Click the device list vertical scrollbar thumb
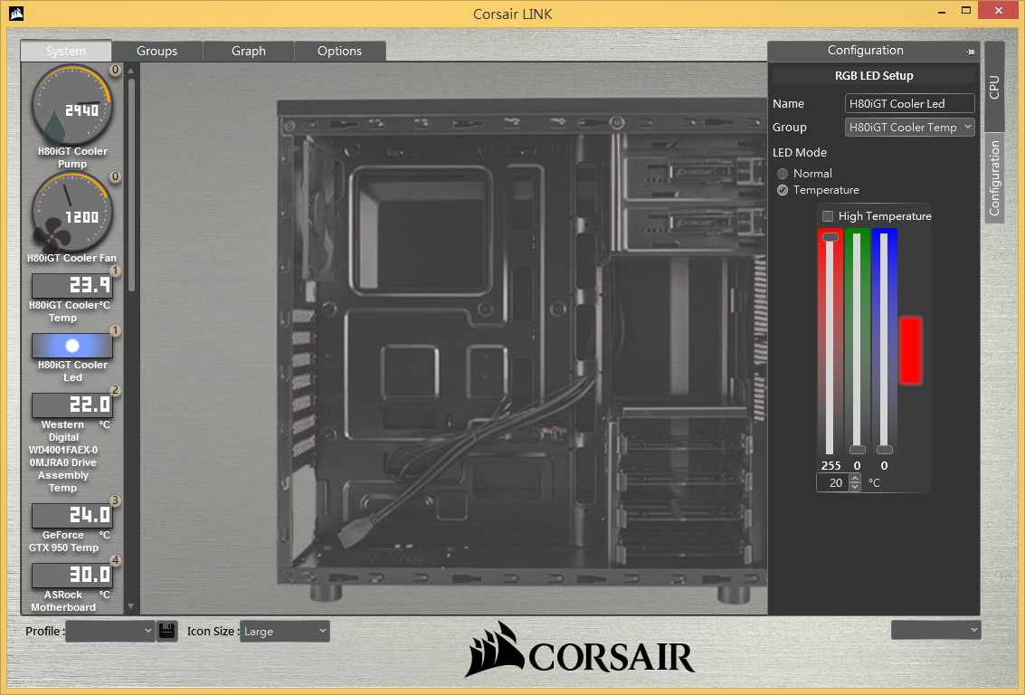The height and width of the screenshot is (695, 1025). (x=131, y=185)
